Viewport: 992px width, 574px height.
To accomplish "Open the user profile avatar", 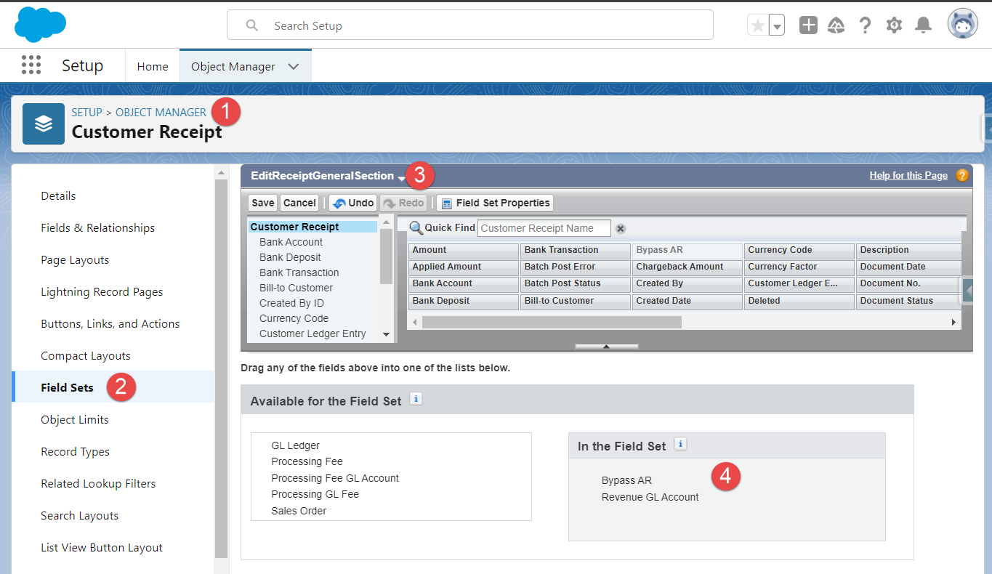I will click(963, 24).
